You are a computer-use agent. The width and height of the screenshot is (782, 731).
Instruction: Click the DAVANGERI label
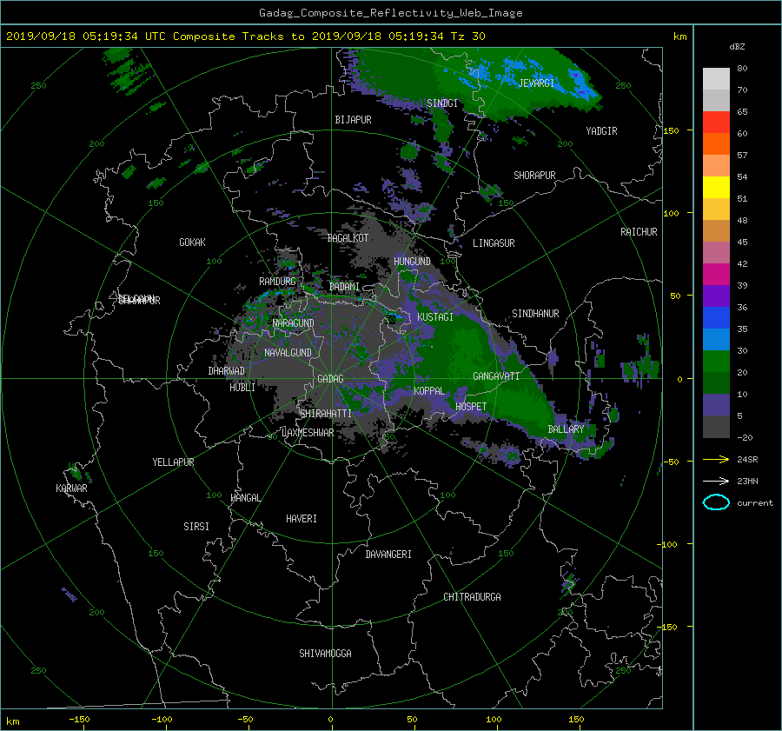(x=388, y=555)
